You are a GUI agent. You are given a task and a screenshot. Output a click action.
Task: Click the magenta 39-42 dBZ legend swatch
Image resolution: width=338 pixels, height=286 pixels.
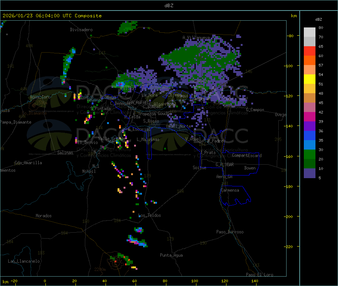tap(309, 117)
